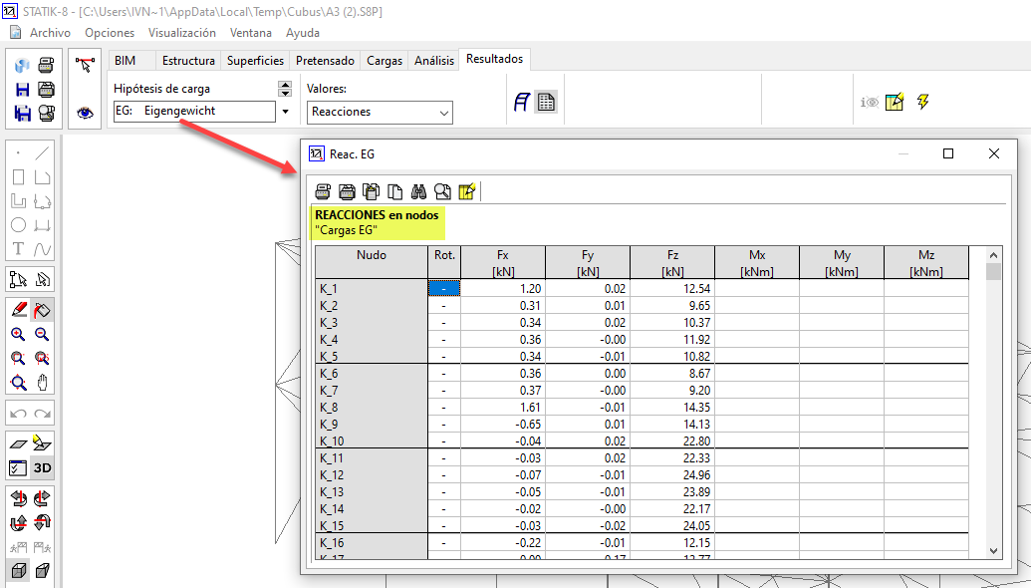The image size is (1031, 588).
Task: Open the Valores Reacciones combo box
Action: 381,112
